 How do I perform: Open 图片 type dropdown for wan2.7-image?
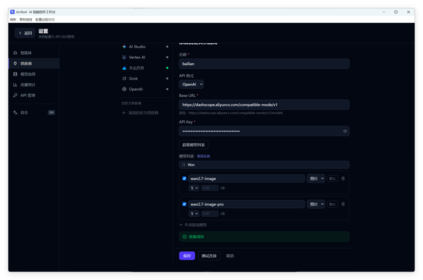(x=316, y=178)
